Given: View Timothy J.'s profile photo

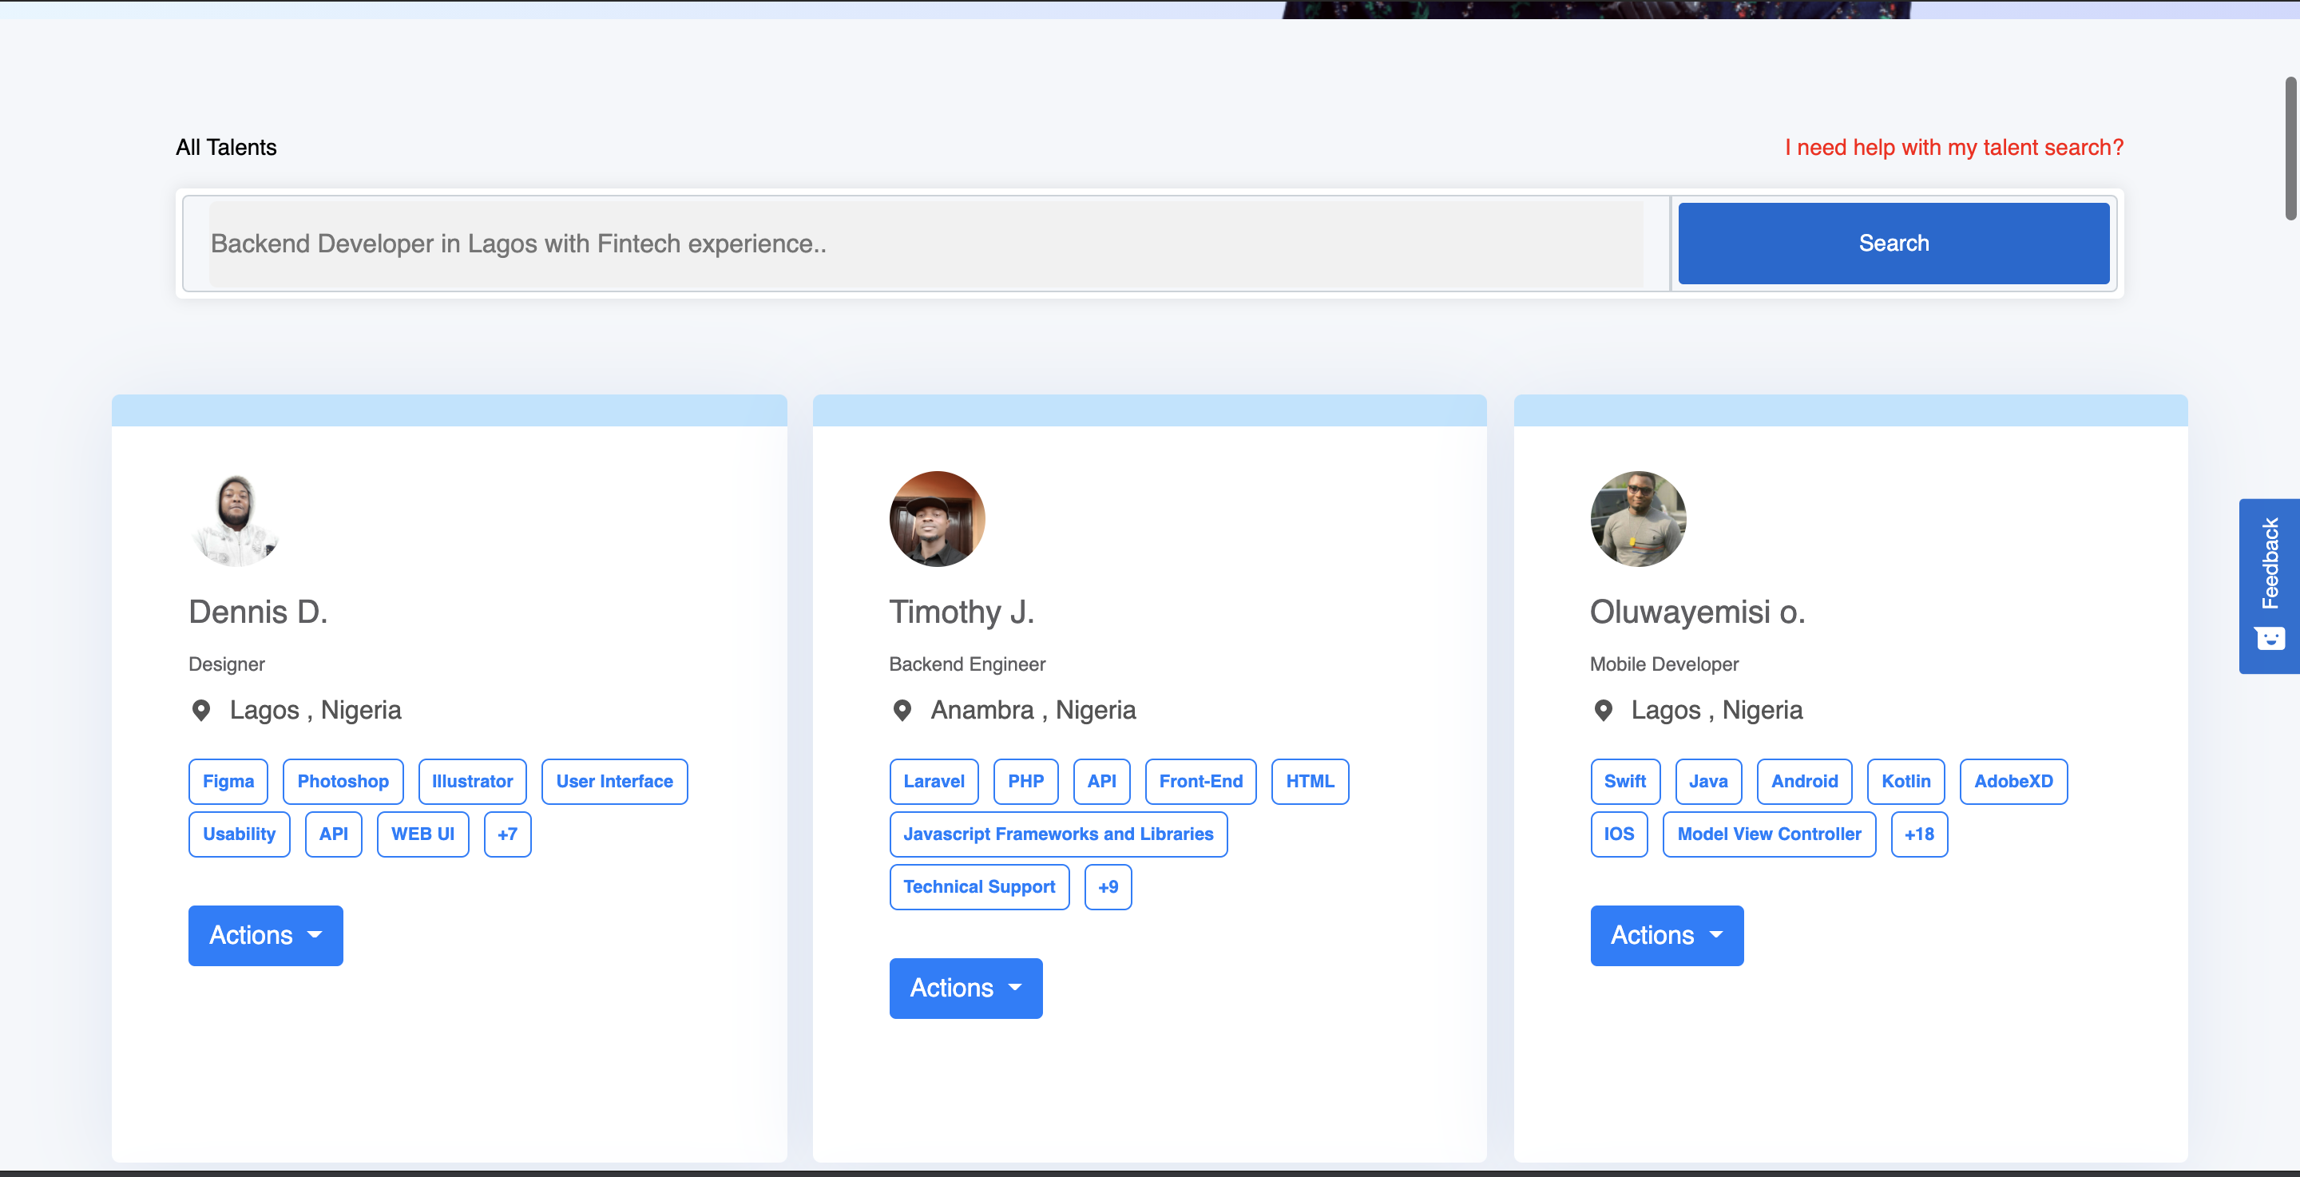Looking at the screenshot, I should tap(936, 519).
